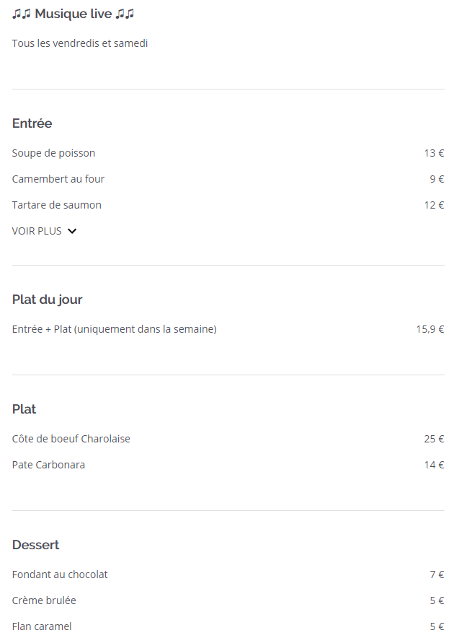
Task: Click the Entrée section heading
Action: coord(32,123)
